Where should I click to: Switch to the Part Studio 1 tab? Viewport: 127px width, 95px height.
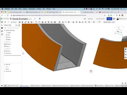tap(36, 85)
